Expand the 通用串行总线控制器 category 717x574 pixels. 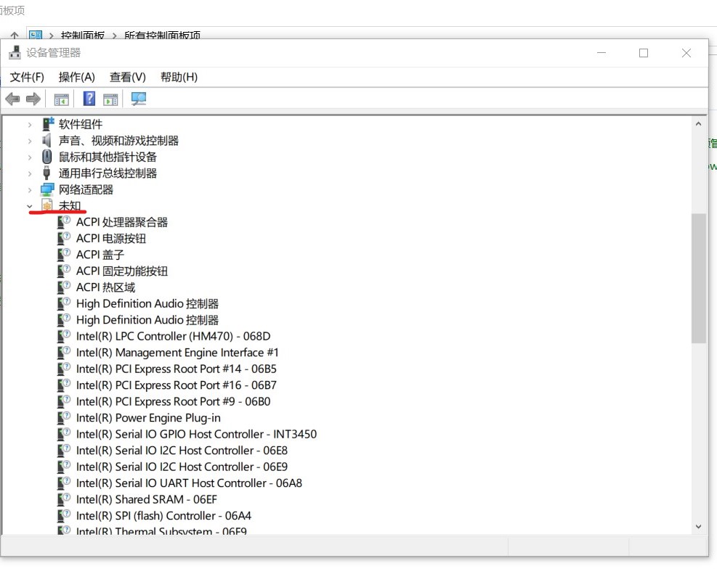(30, 173)
